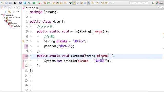Minimize the editor area
This screenshot has height=92, width=164.
coord(158,7)
